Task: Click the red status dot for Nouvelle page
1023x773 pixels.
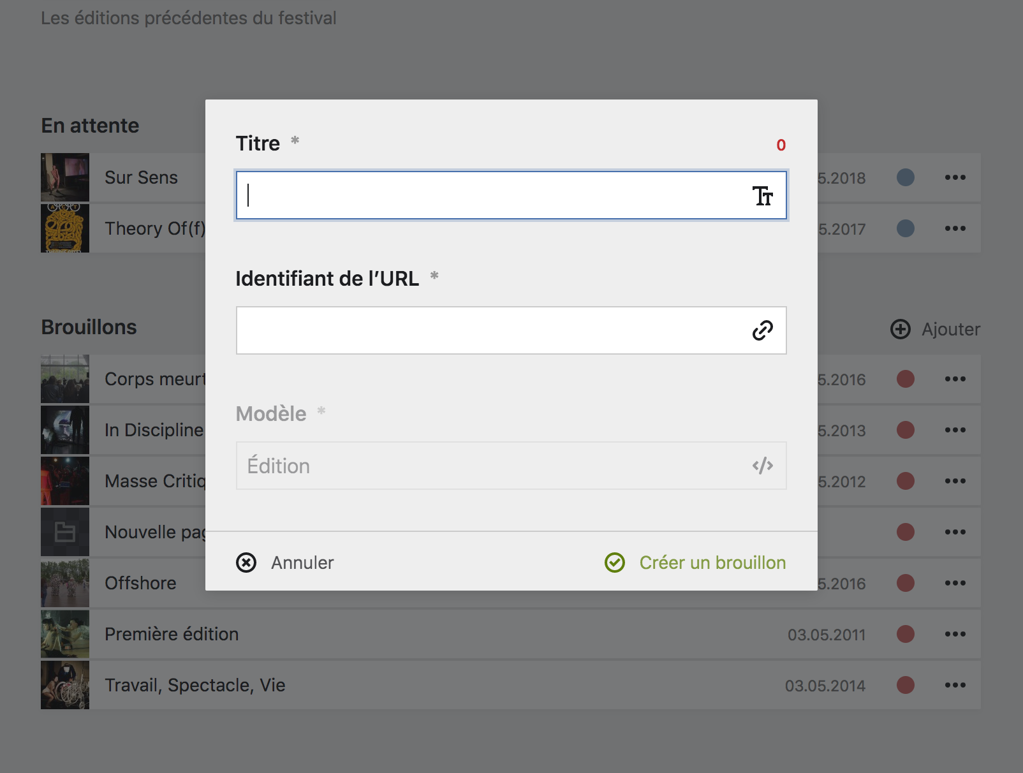Action: [x=906, y=532]
